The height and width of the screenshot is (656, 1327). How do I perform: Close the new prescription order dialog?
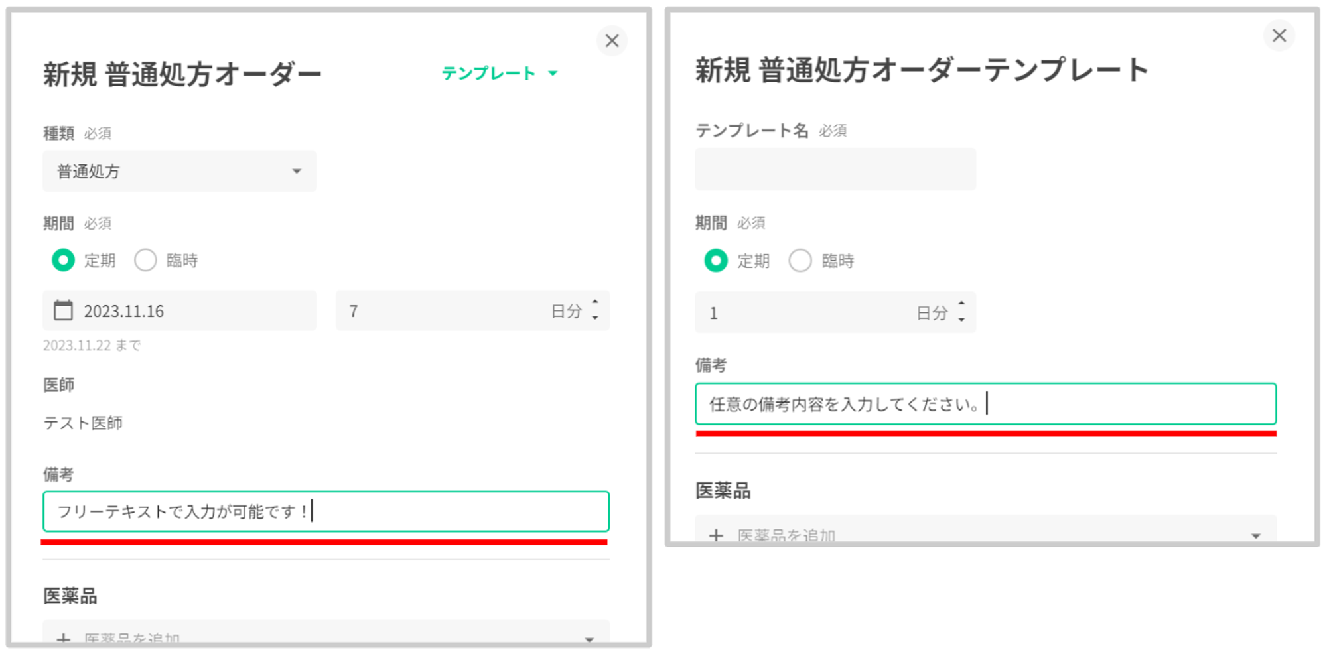[612, 41]
